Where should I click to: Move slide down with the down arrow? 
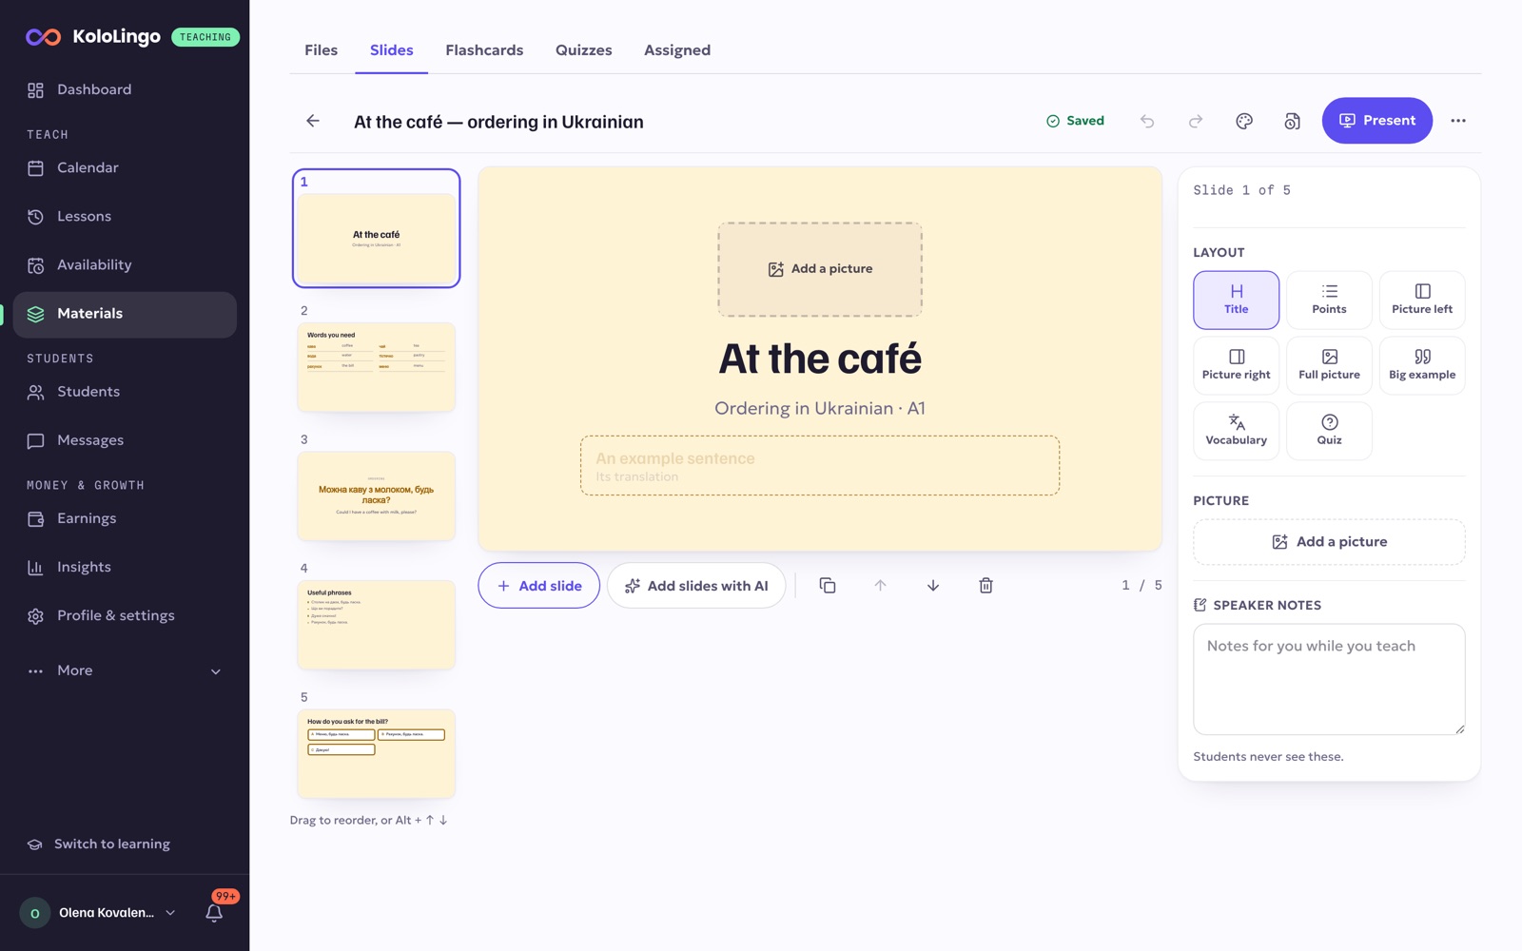click(933, 586)
